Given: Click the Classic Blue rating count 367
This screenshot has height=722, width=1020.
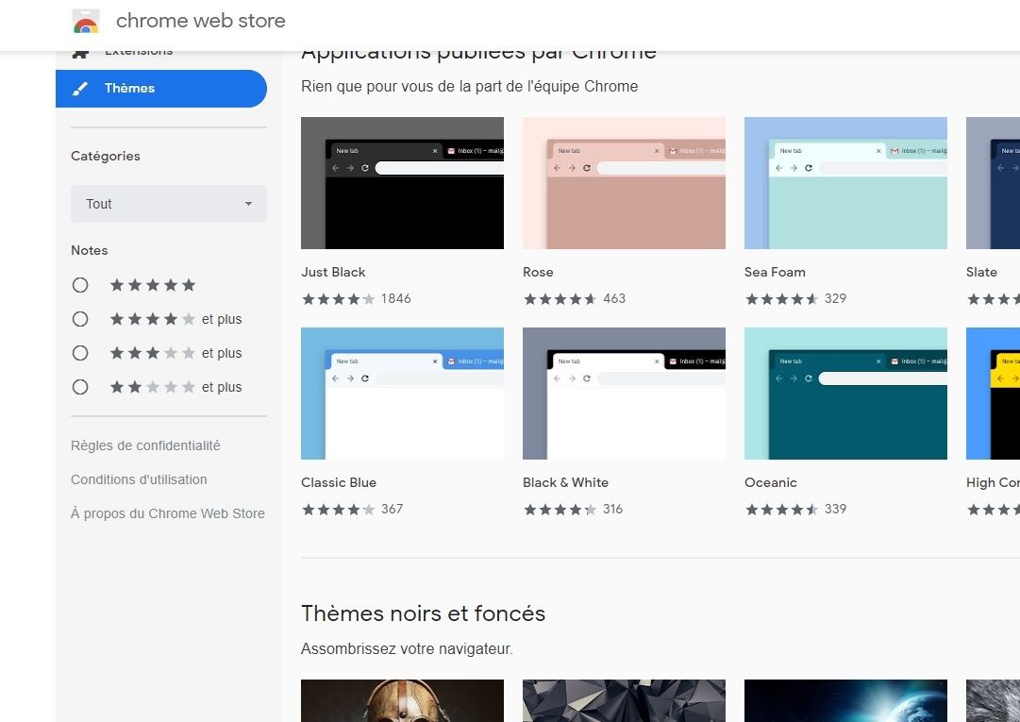Looking at the screenshot, I should point(393,510).
